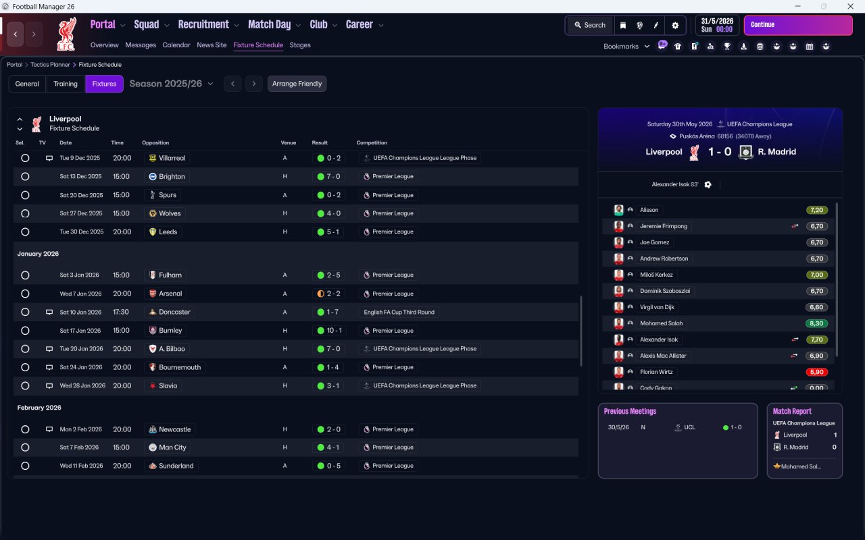
Task: Click the bookmark icon beside Search
Action: tap(623, 25)
